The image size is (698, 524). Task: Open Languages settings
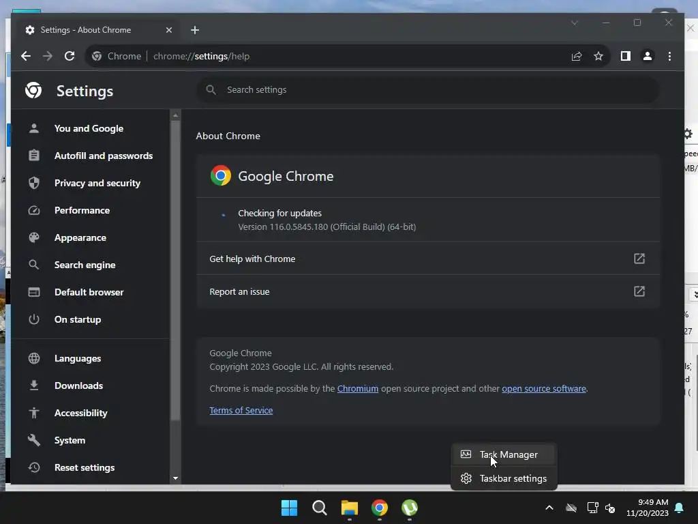[x=78, y=358]
